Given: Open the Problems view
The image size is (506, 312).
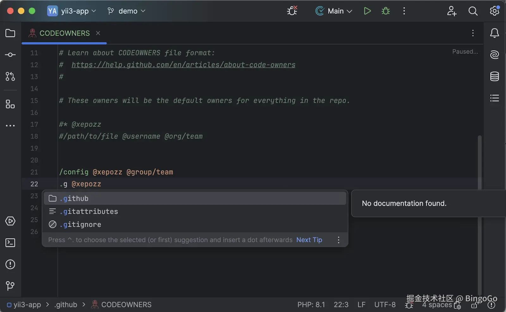Looking at the screenshot, I should click(10, 264).
